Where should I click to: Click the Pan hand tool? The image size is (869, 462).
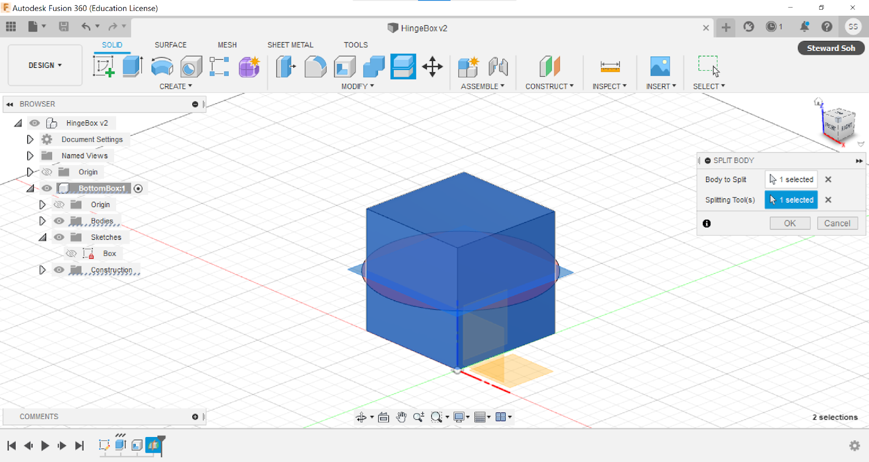tap(401, 417)
